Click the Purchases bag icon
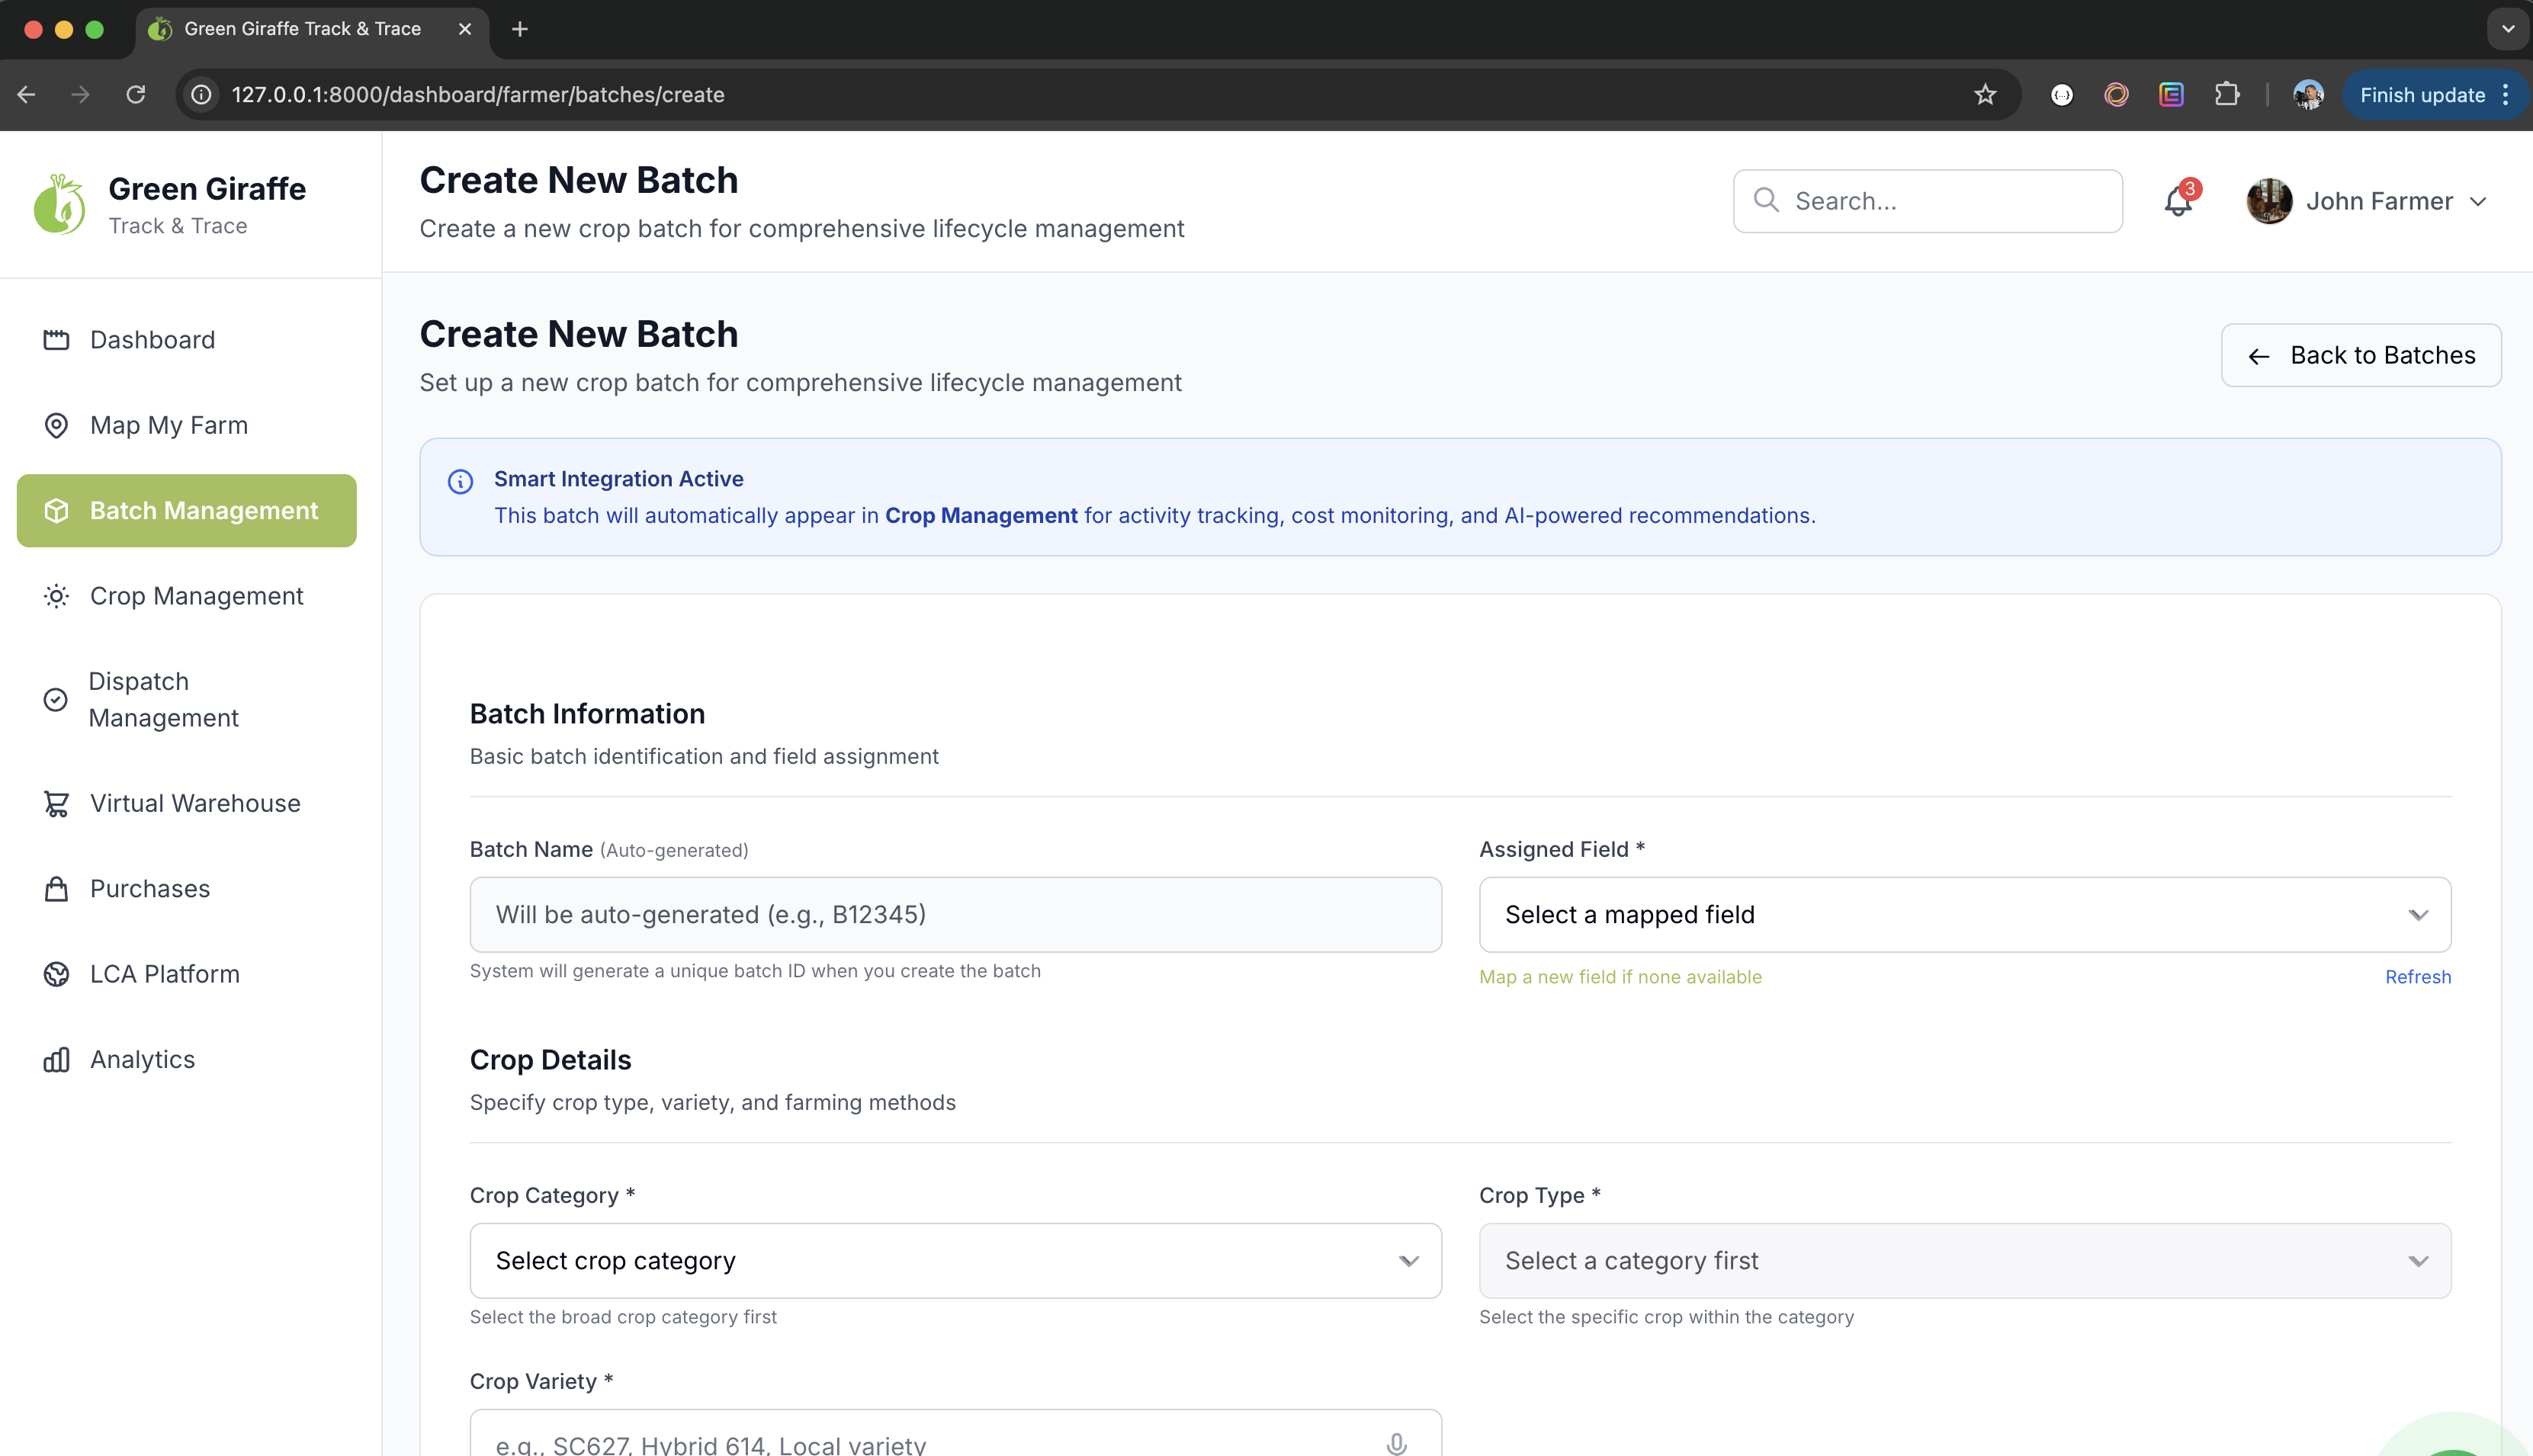 pyautogui.click(x=56, y=888)
